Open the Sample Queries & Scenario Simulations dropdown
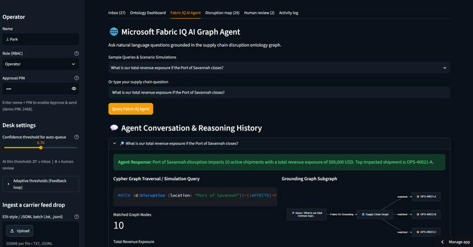This screenshot has width=473, height=247. tap(279, 68)
